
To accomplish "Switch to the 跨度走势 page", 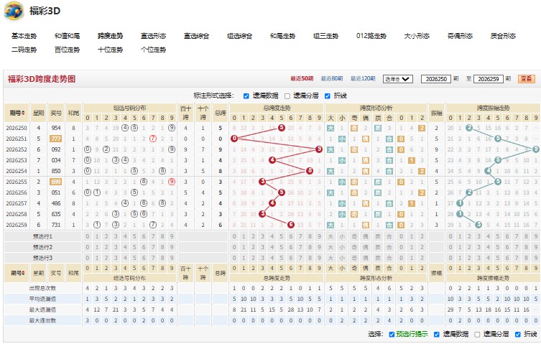I will pos(110,36).
